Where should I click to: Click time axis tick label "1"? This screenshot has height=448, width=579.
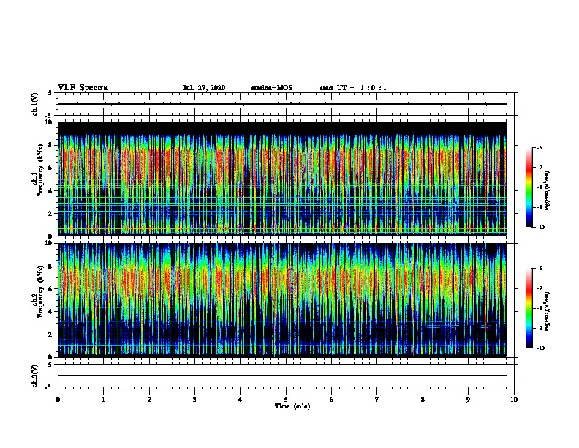click(x=103, y=400)
